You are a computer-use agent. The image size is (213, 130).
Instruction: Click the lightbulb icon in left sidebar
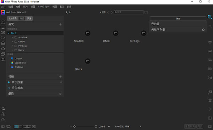pos(3,59)
